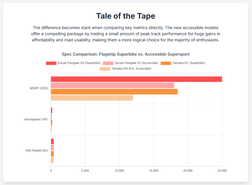
Task: Select the Yamaha R1 MSRP bar
Action: (x=114, y=92)
